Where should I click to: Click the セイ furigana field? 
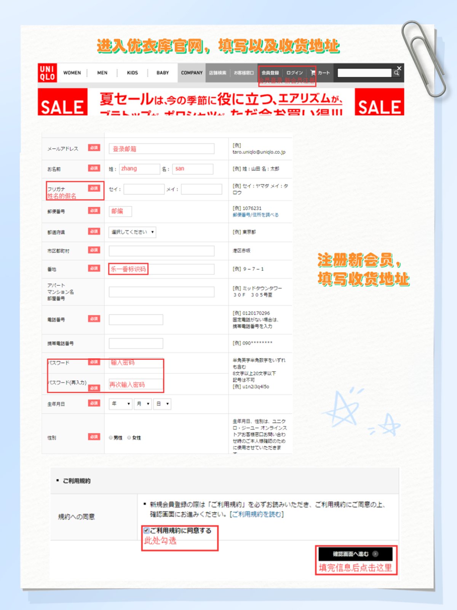[x=144, y=189]
